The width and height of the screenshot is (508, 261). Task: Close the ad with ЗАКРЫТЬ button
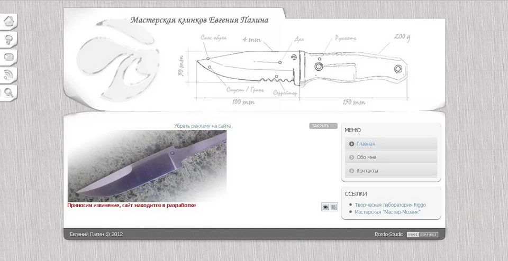point(323,126)
